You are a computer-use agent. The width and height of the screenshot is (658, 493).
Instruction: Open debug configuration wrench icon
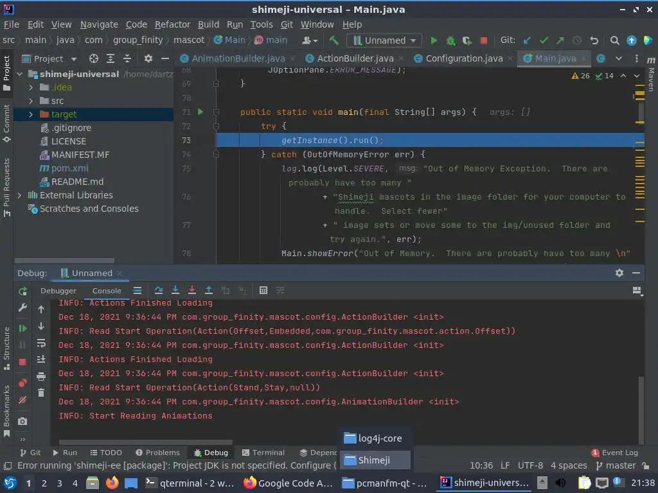(22, 307)
